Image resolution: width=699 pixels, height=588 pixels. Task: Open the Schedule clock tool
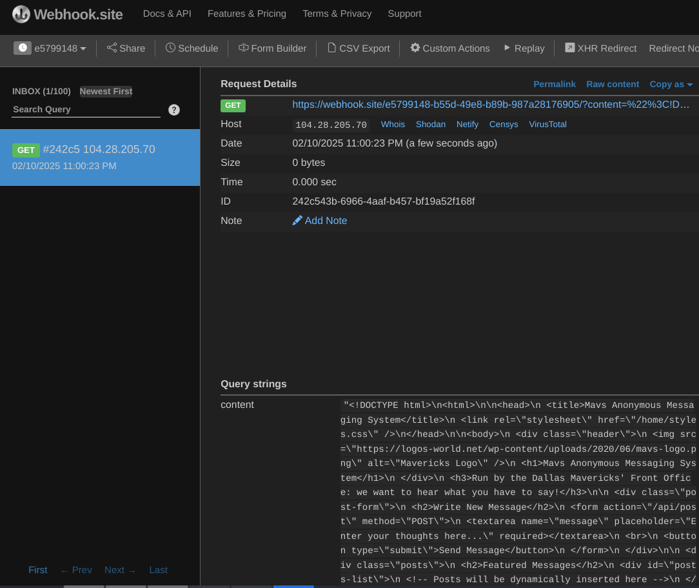coord(192,48)
